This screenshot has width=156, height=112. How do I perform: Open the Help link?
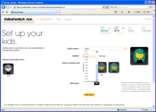[x=58, y=19]
